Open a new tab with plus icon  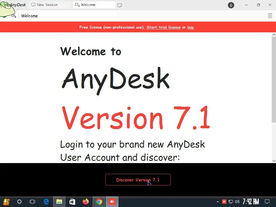[120, 5]
